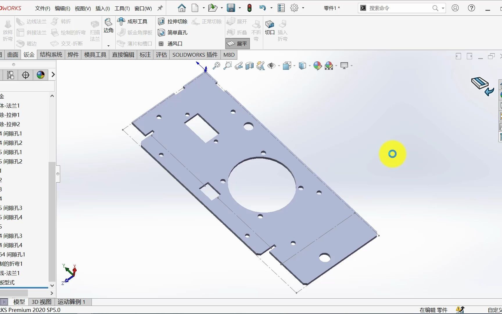This screenshot has height=314, width=502.
Task: Click the Zoom to Fit icon
Action: coord(216,66)
